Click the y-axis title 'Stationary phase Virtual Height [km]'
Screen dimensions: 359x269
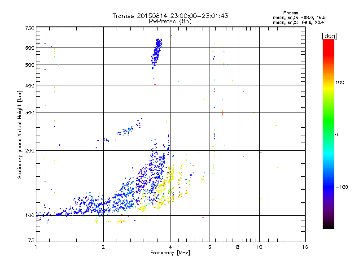[20, 134]
